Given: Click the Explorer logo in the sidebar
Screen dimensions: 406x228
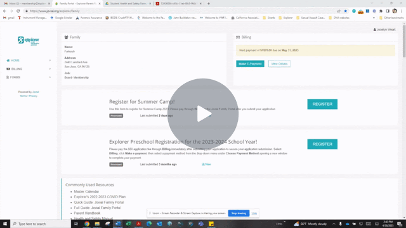Looking at the screenshot, I should 29,41.
